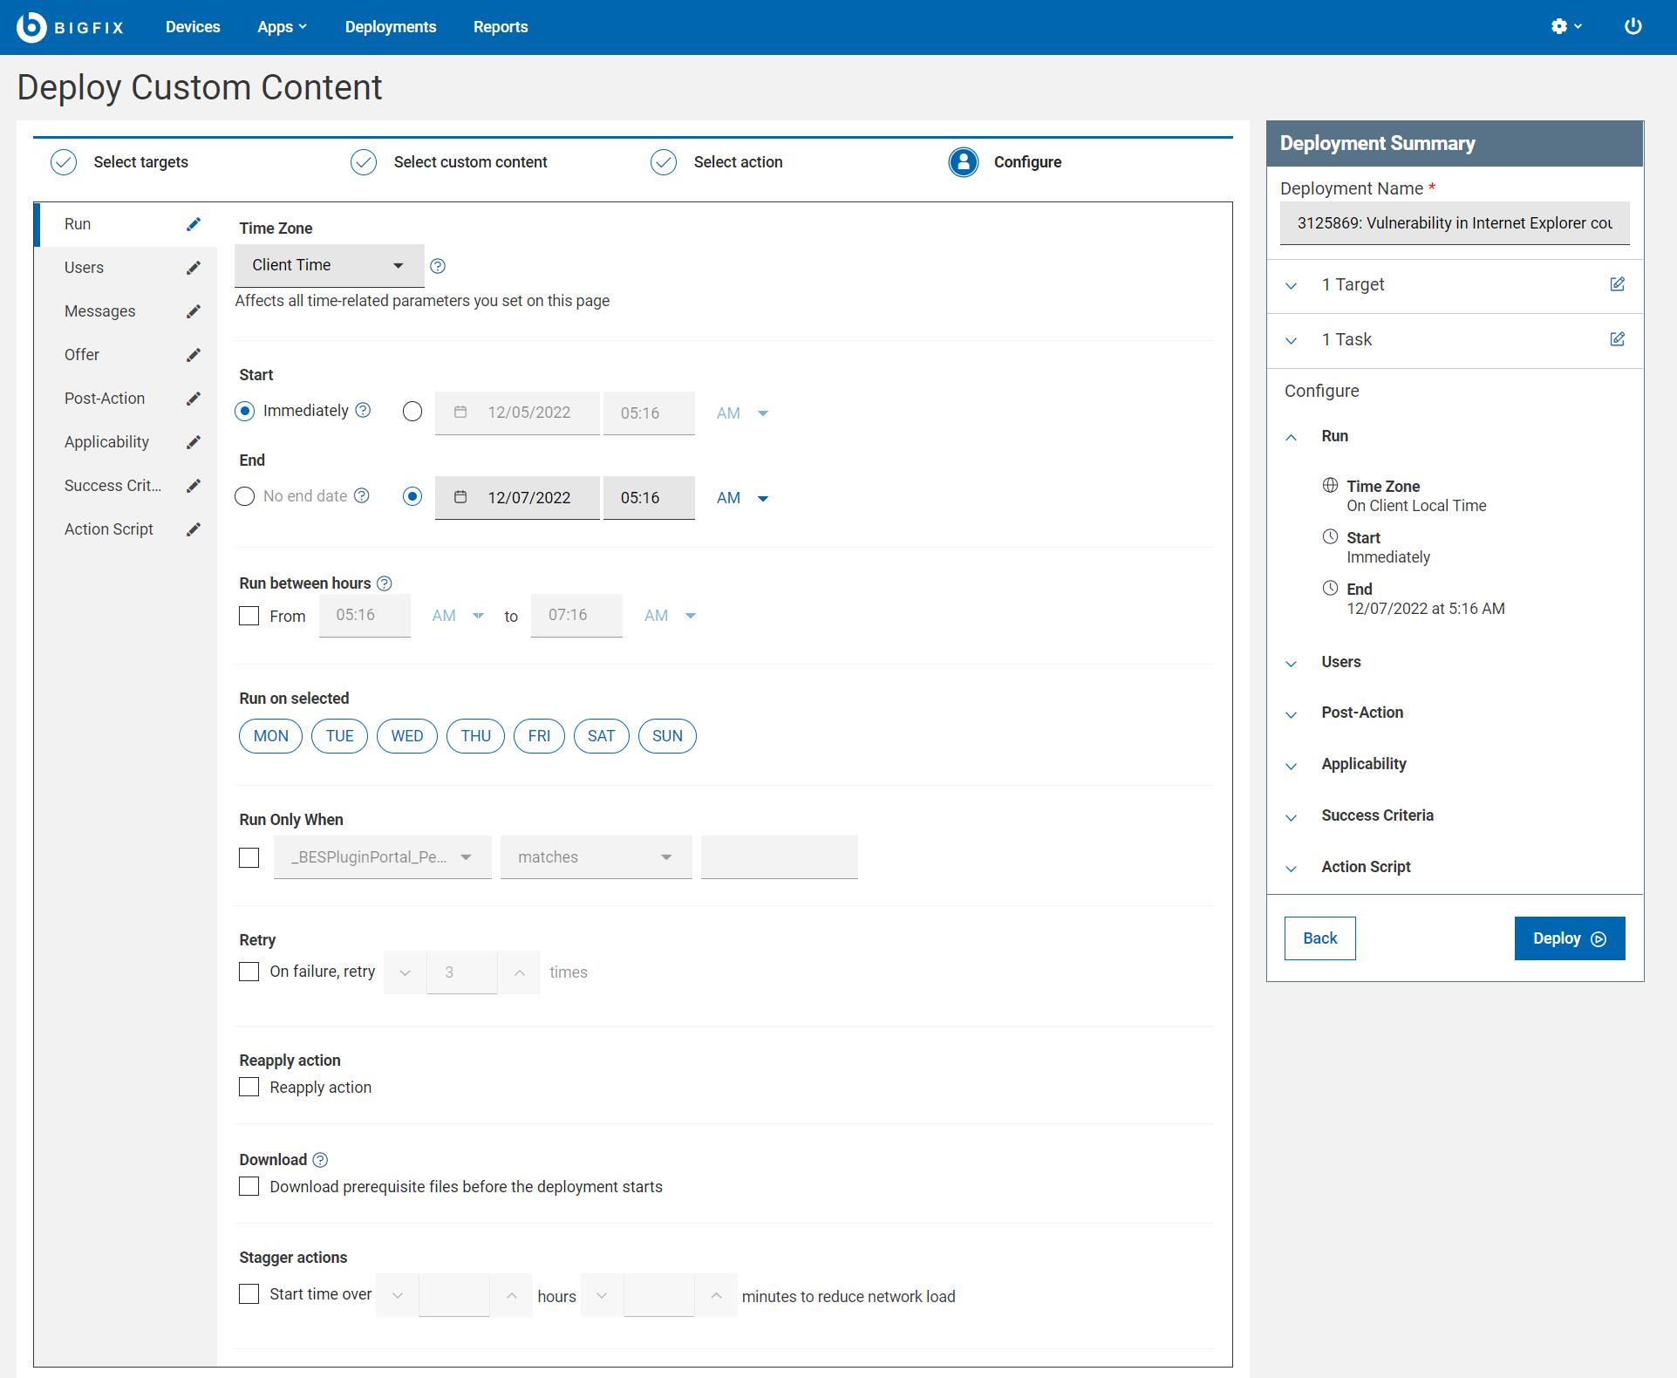1677x1378 pixels.
Task: Click the pencil icon next to Messages
Action: point(194,310)
